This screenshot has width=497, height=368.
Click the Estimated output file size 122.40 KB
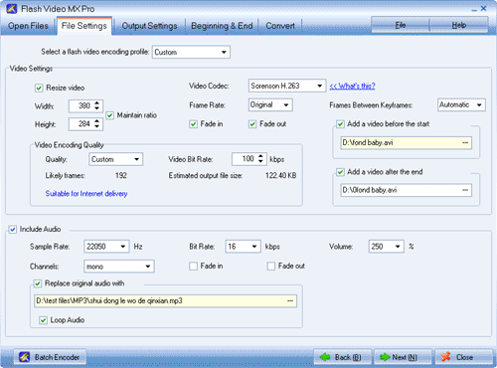[280, 176]
